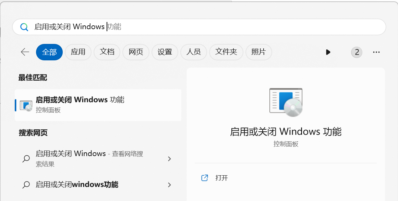Click the 搜索网页 section heading
398x201 pixels.
[x=33, y=133]
